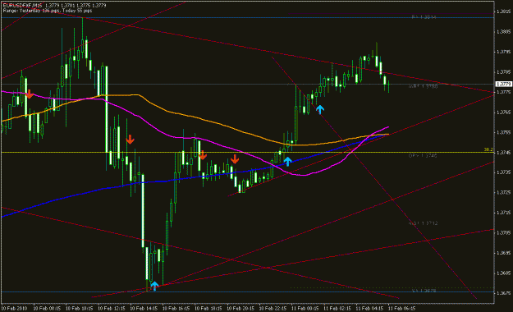This screenshot has width=513, height=312.
Task: Click the EURUSDFXF,M15 symbol title text
Action: 23,6
